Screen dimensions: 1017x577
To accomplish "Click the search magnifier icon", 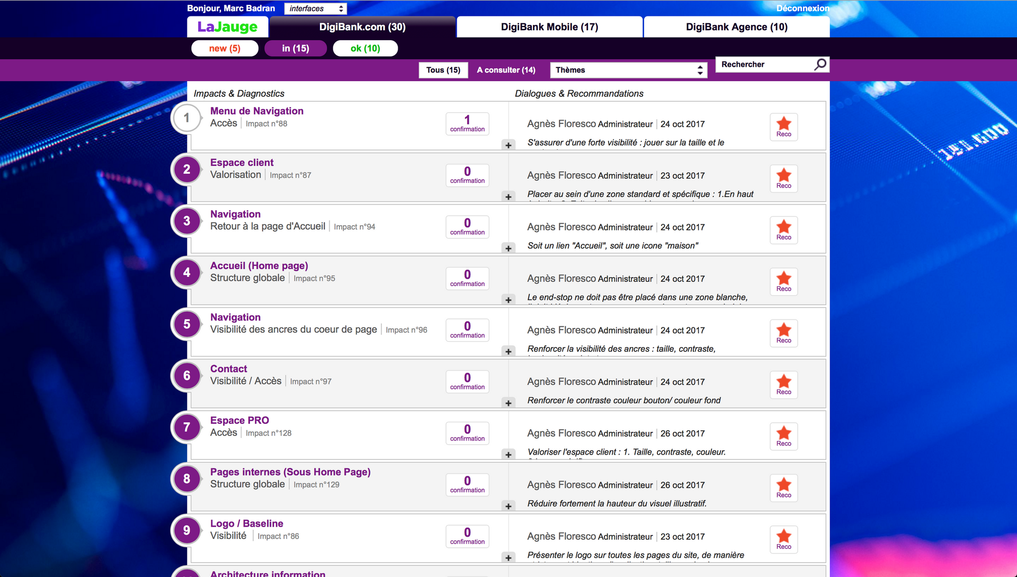I will tap(820, 65).
